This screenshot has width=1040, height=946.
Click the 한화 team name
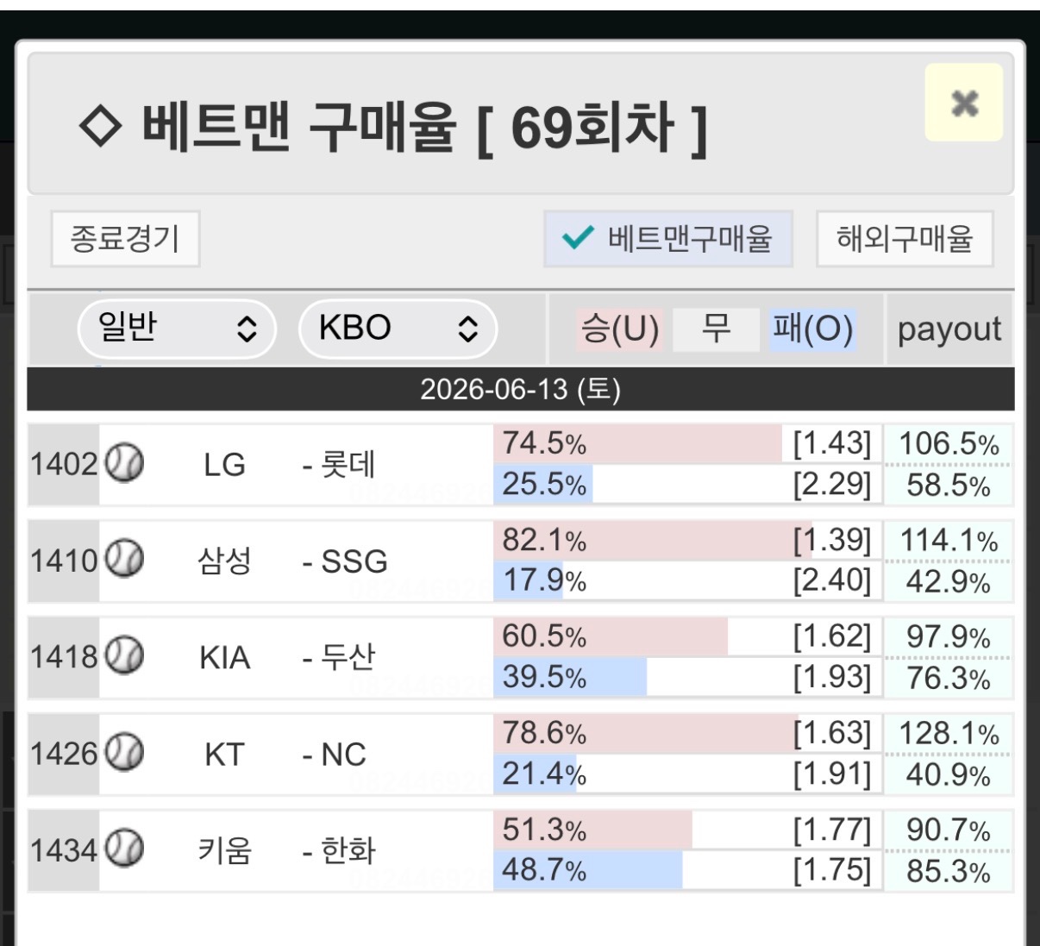pos(348,851)
